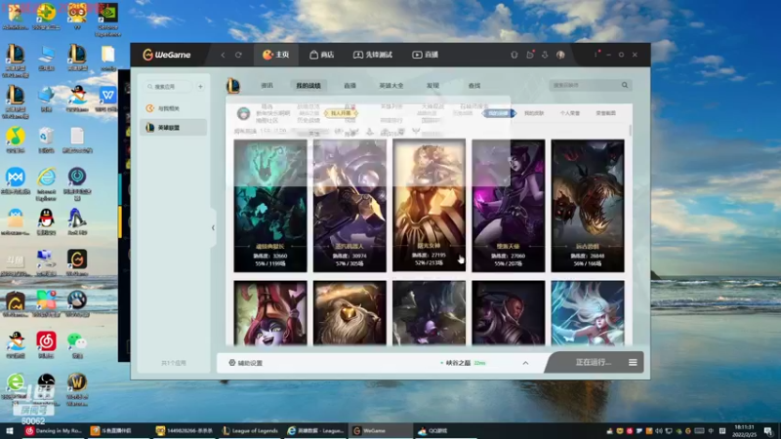Add an app with the plus button
This screenshot has width=781, height=439.
point(200,87)
